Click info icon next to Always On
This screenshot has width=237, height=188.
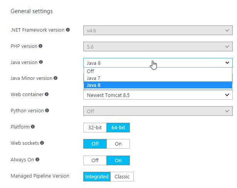coord(37,159)
